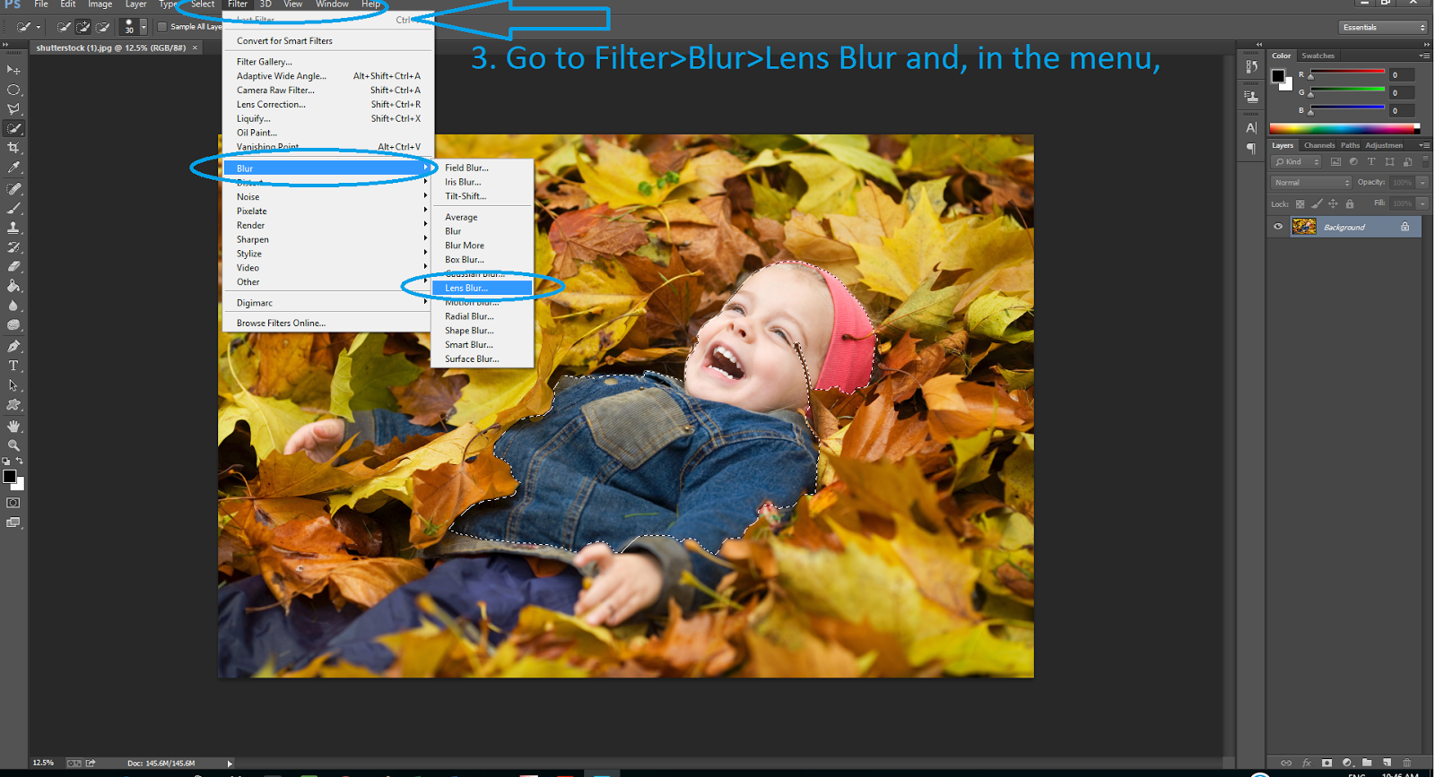Open the layer Kind filter dropdown
Image resolution: width=1435 pixels, height=777 pixels.
[1296, 162]
